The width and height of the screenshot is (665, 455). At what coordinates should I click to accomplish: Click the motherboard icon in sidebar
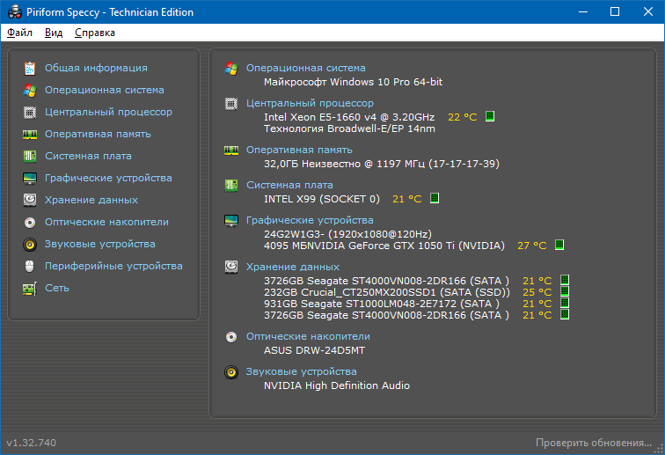tap(30, 156)
